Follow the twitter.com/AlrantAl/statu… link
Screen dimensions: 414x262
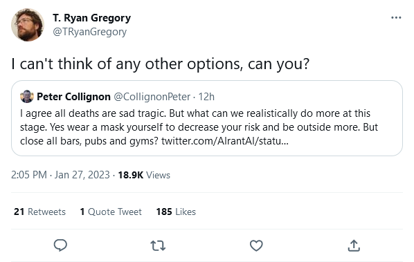coord(225,141)
